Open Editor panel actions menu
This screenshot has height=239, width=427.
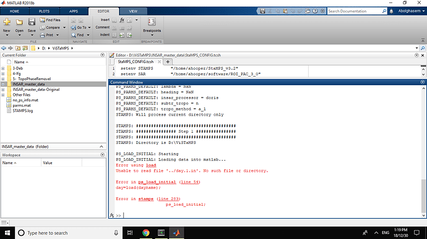click(x=416, y=55)
